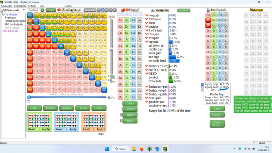Select the Kh card in Dead cards

coord(208,20)
